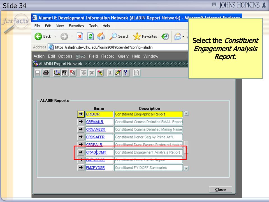Screen dimensions: 269x202
Task: Click the greyed Forward arrow button
Action: (64, 36)
